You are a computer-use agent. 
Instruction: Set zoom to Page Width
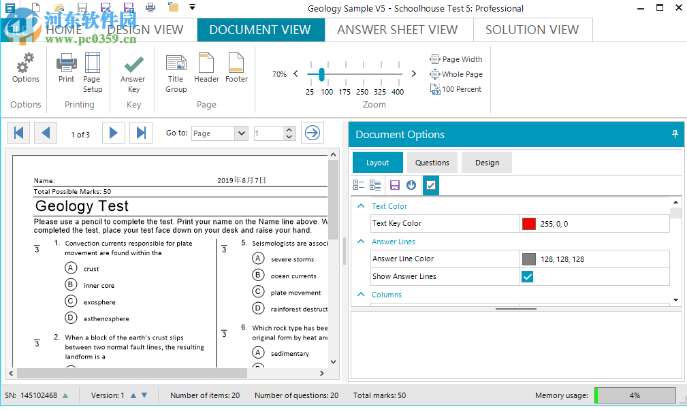click(457, 59)
